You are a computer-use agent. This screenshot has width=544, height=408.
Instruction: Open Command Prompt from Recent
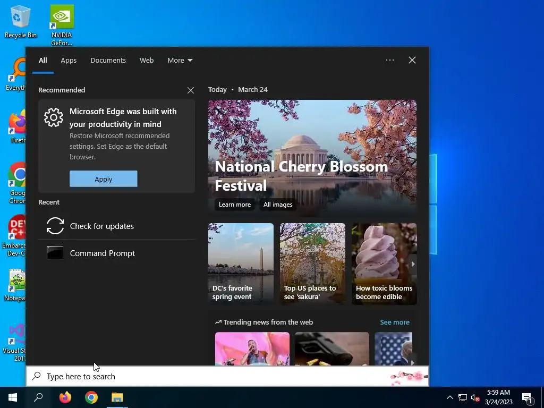click(x=116, y=253)
